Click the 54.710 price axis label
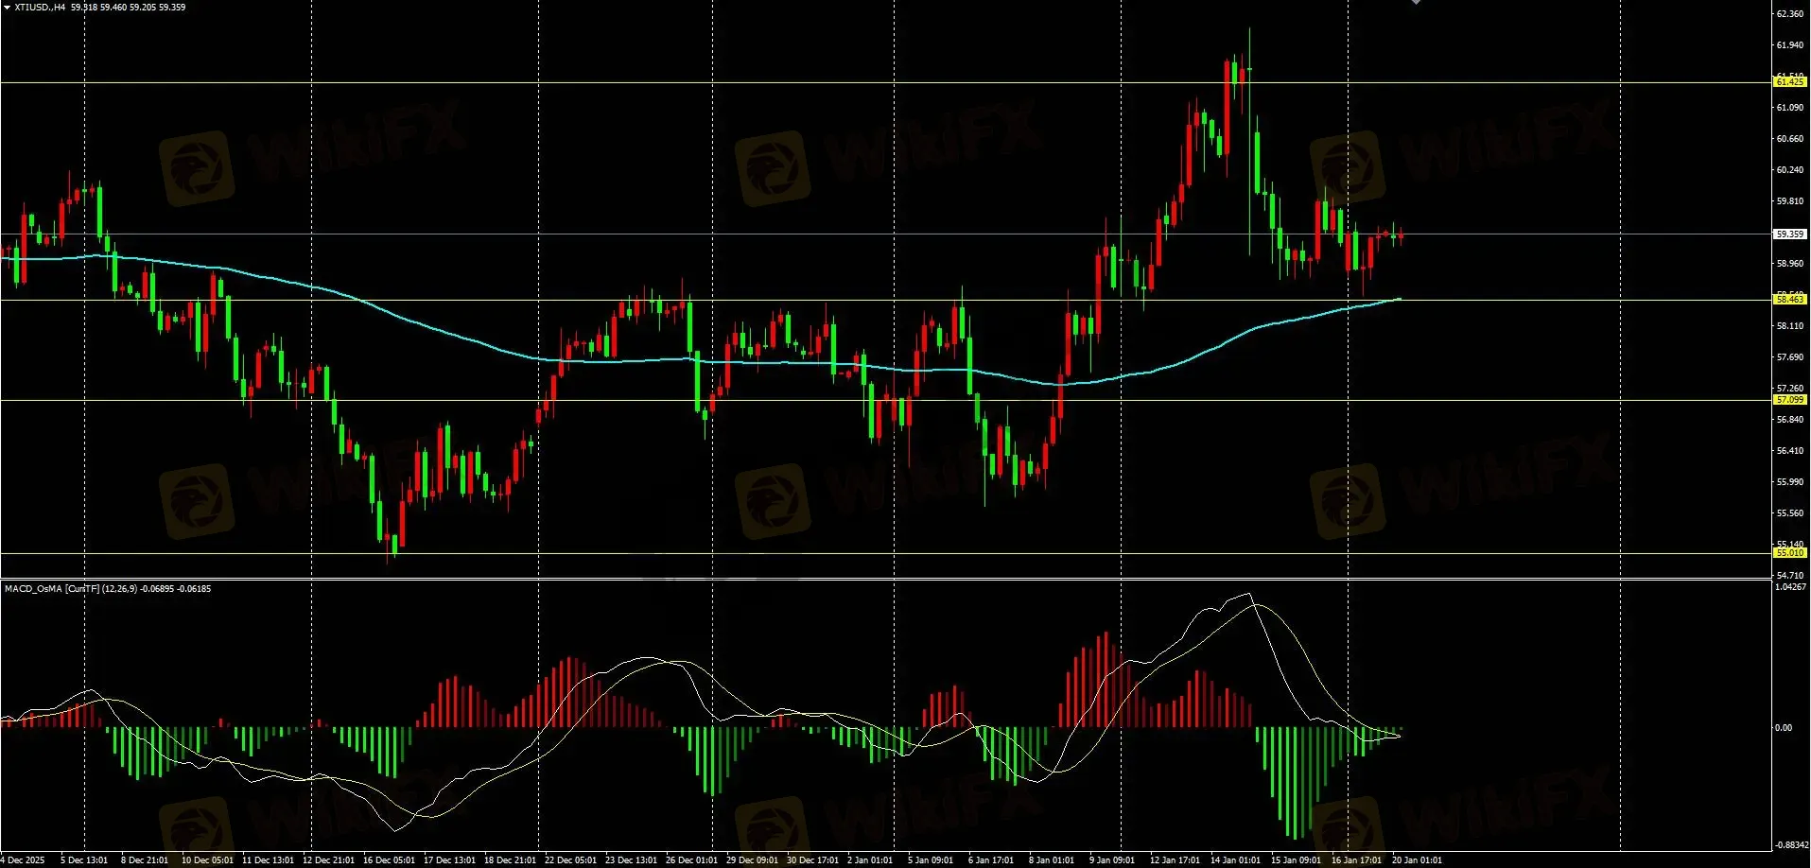Screen dimensions: 1811x868 click(x=1790, y=575)
